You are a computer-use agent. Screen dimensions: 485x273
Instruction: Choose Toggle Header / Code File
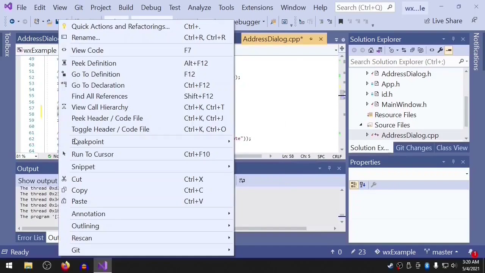pyautogui.click(x=146, y=129)
